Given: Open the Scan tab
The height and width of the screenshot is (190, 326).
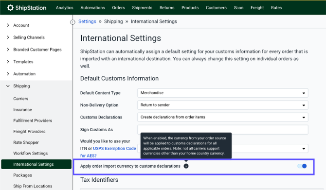Looking at the screenshot, I should click(238, 8).
